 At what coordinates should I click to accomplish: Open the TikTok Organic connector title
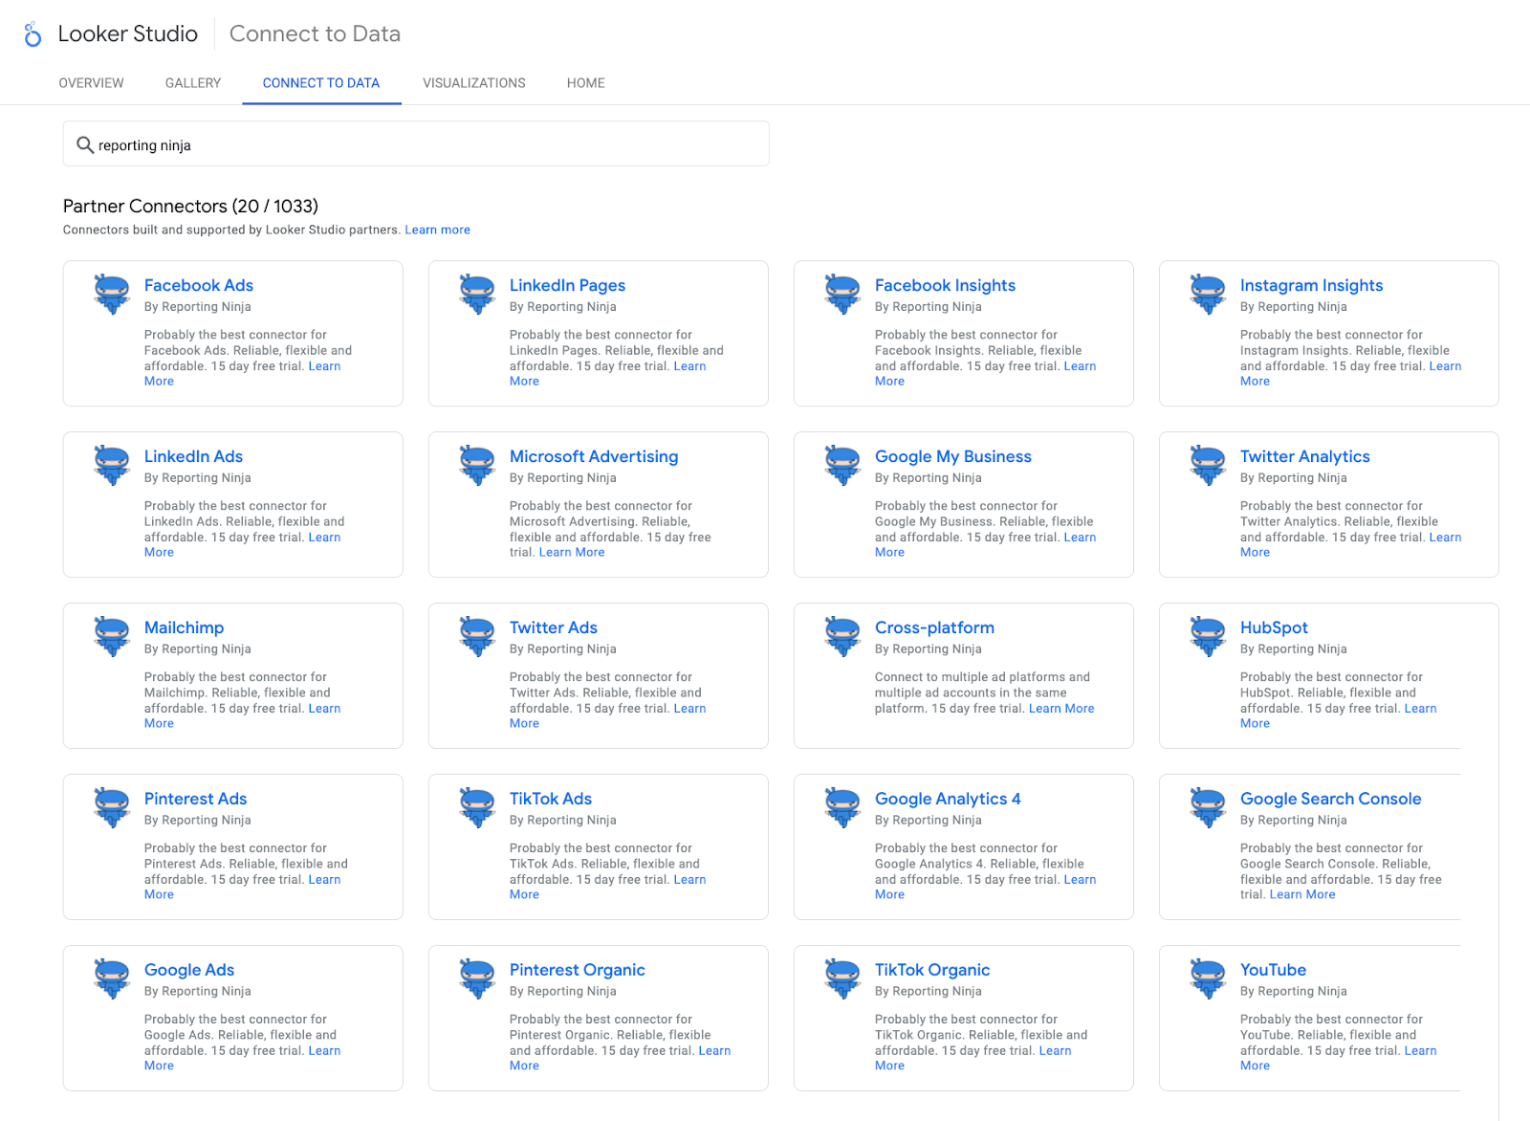coord(932,970)
